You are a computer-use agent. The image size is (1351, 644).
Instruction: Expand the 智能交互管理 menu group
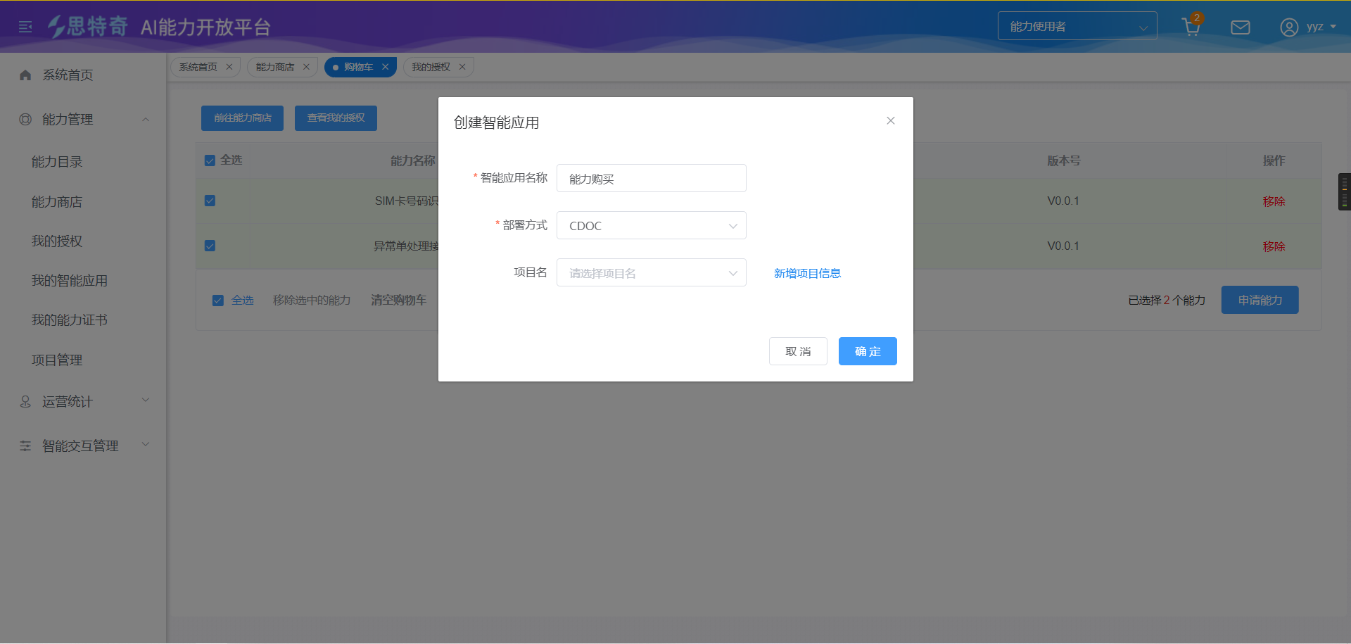(x=146, y=444)
